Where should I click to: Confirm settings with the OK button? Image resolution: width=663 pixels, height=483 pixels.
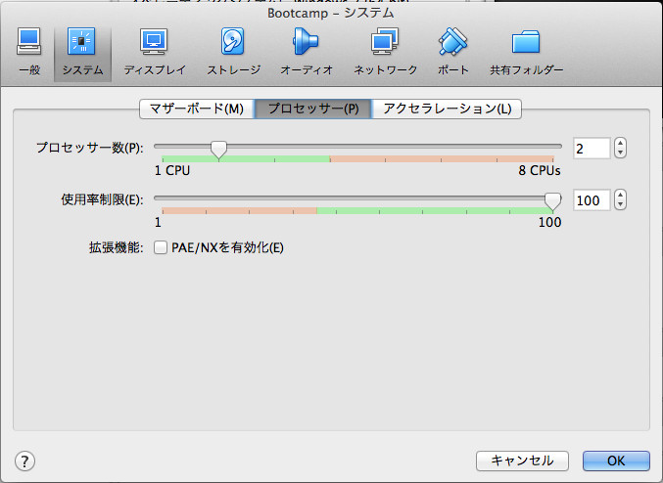616,461
